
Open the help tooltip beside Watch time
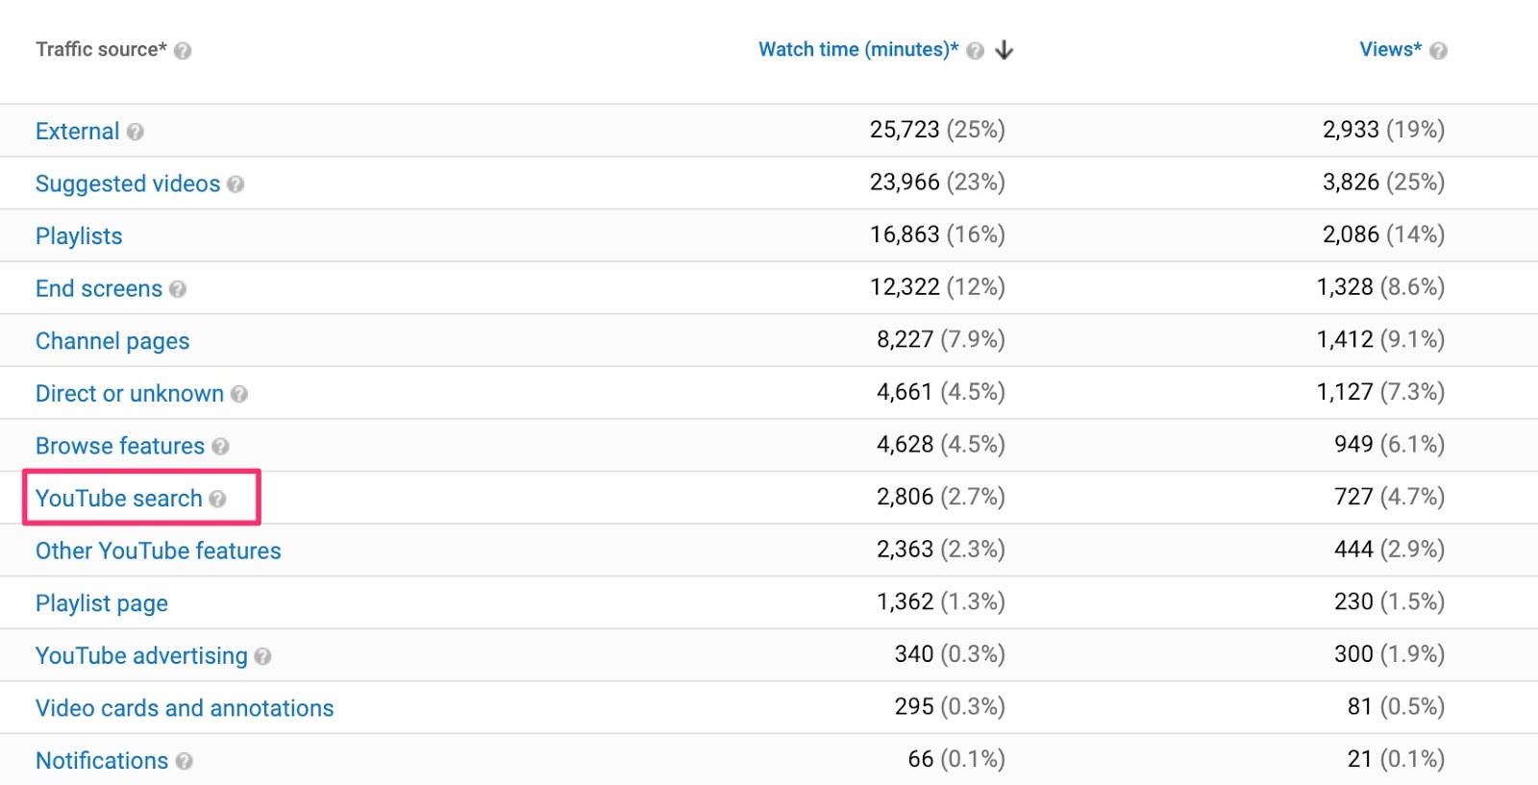pyautogui.click(x=974, y=49)
